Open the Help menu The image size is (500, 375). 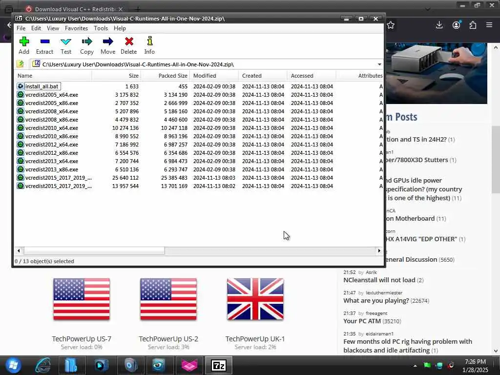(120, 28)
